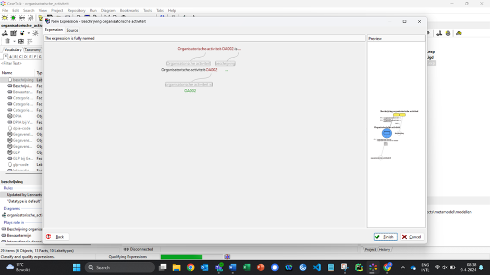This screenshot has height=275, width=490.
Task: Switch to the Source tab
Action: 72,30
